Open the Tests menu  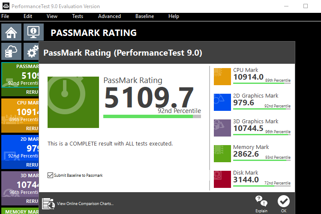coord(78,16)
